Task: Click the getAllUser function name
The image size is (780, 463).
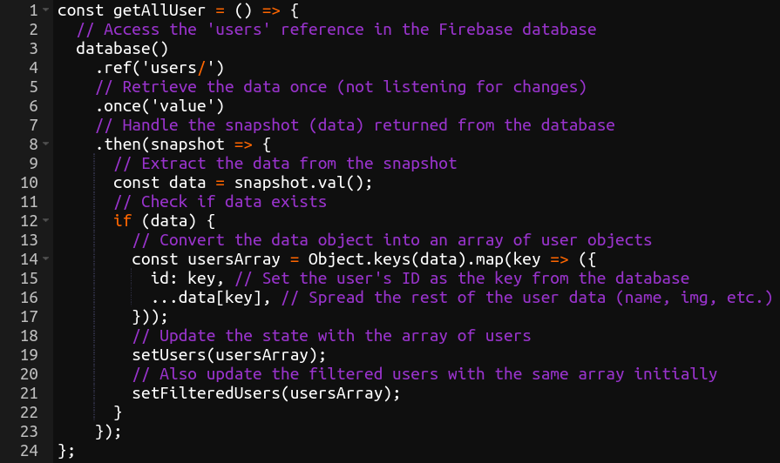Action: (x=150, y=10)
